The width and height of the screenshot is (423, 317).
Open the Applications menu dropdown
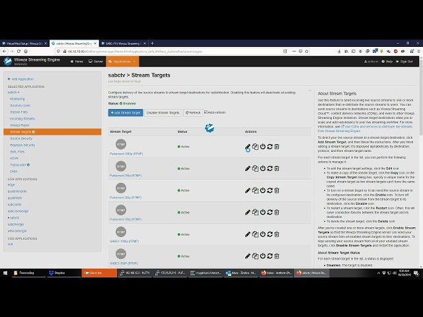tap(122, 61)
